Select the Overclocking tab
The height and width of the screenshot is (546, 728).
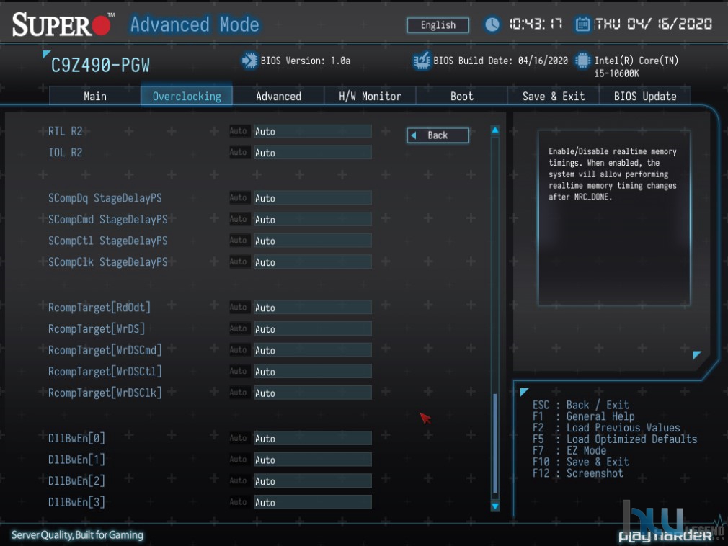pyautogui.click(x=187, y=96)
